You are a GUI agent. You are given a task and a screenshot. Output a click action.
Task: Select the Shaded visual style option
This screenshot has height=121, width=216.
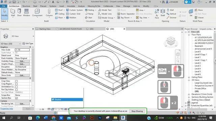(x=67, y=99)
